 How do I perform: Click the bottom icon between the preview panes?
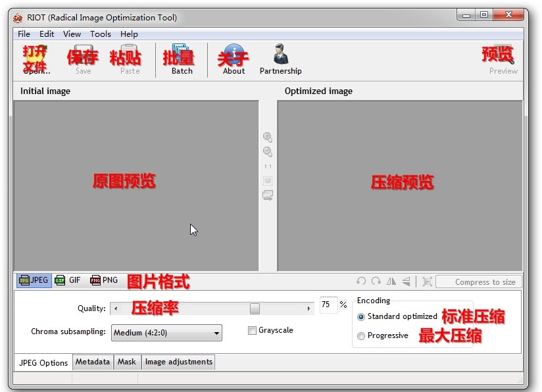268,195
